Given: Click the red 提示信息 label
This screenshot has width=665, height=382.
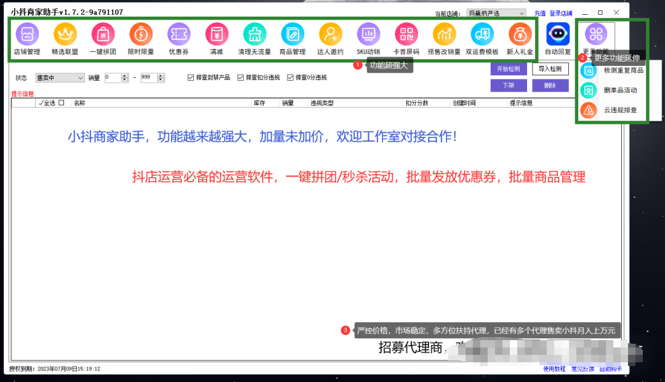Looking at the screenshot, I should coord(23,94).
